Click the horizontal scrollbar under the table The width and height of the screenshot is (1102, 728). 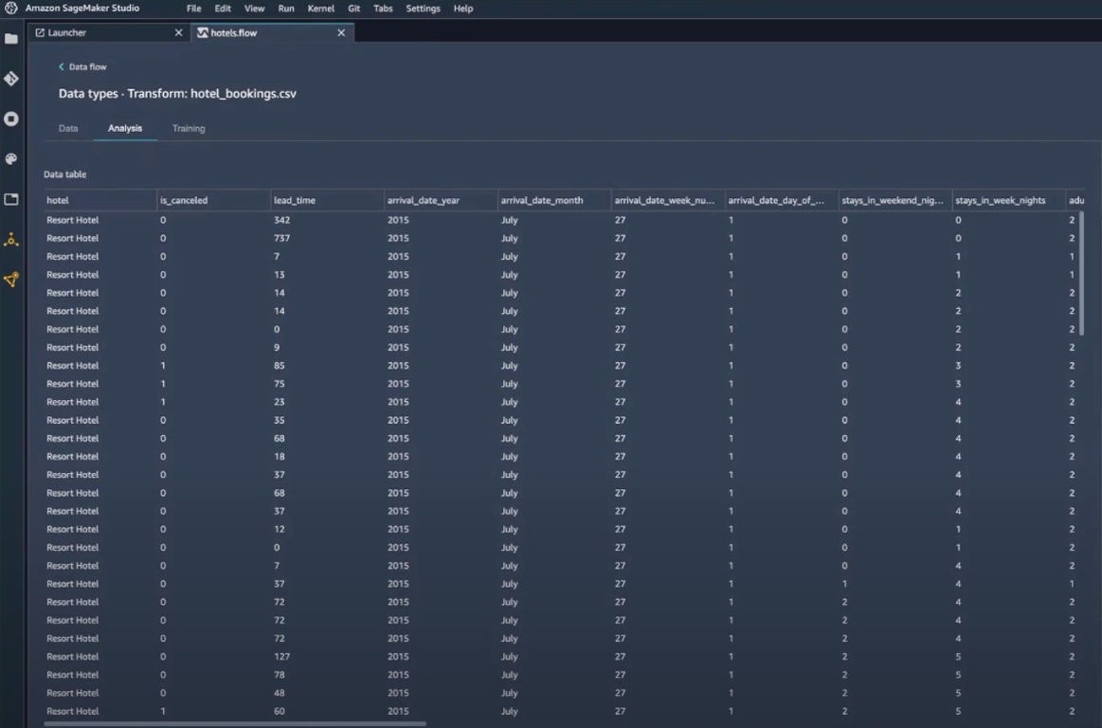[x=235, y=723]
